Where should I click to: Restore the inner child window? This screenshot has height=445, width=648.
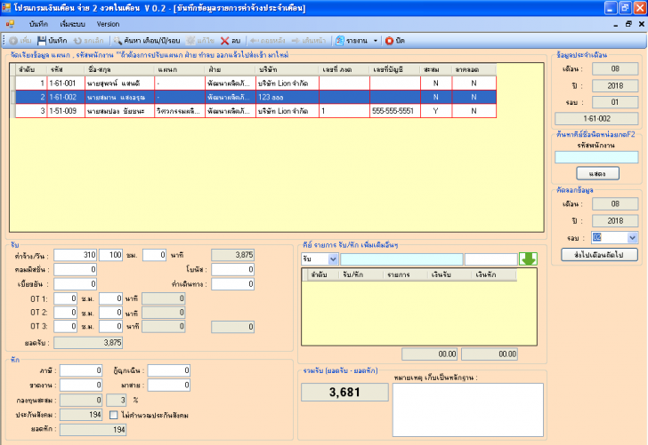point(628,24)
